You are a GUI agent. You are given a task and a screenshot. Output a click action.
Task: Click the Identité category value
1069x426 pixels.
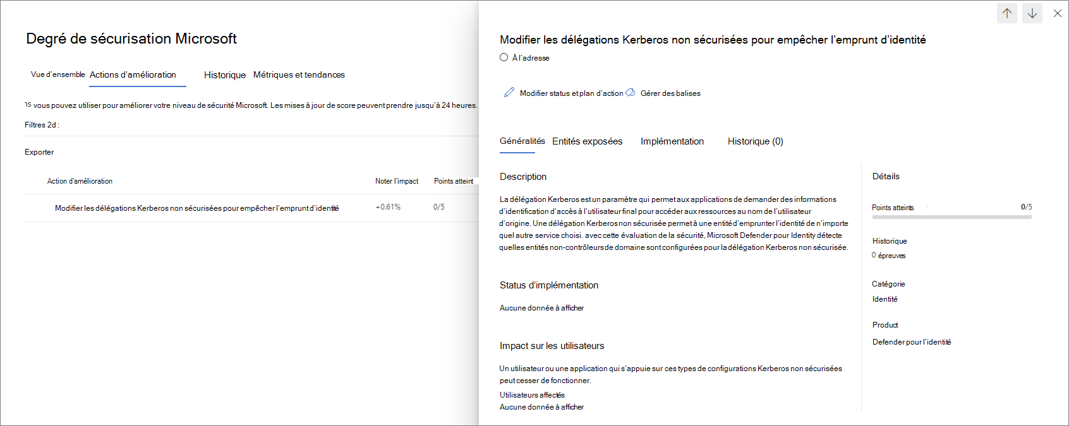885,299
